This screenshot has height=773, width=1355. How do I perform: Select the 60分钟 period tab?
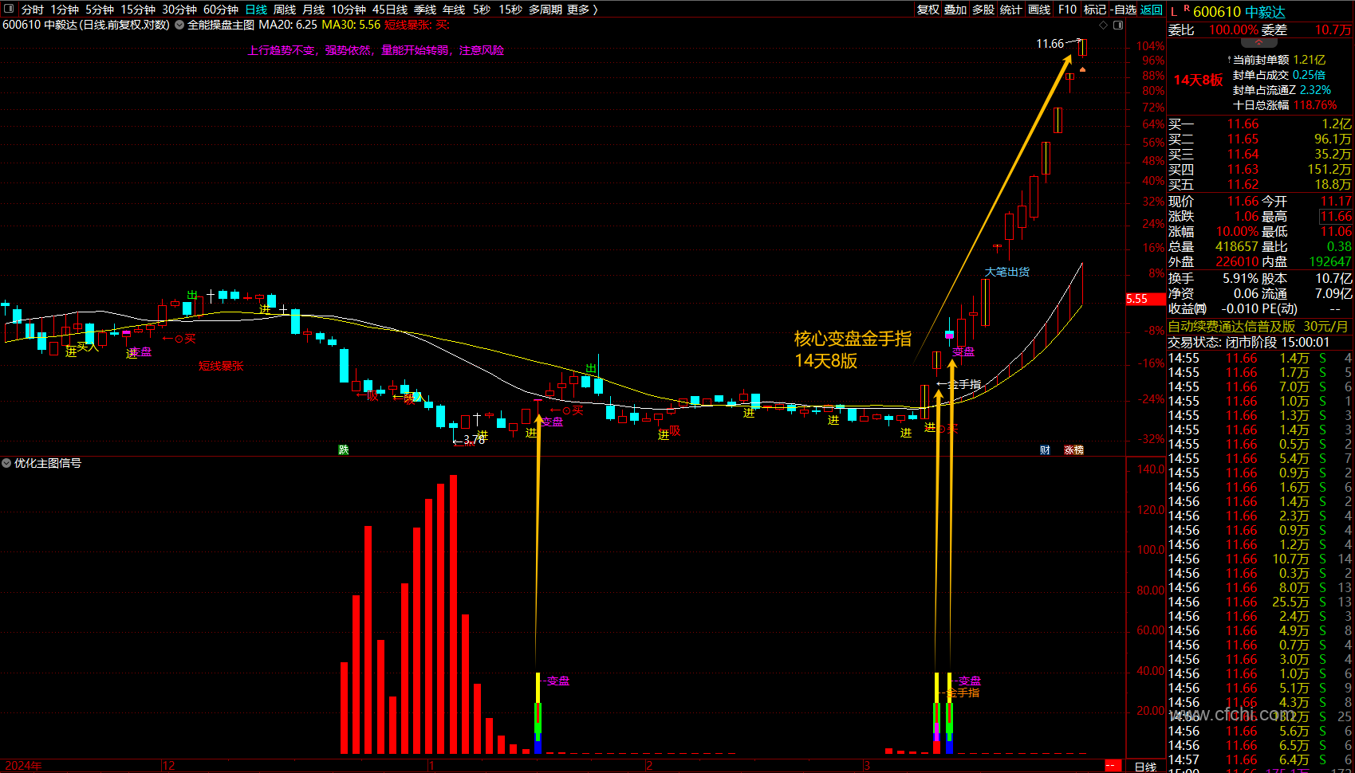221,10
